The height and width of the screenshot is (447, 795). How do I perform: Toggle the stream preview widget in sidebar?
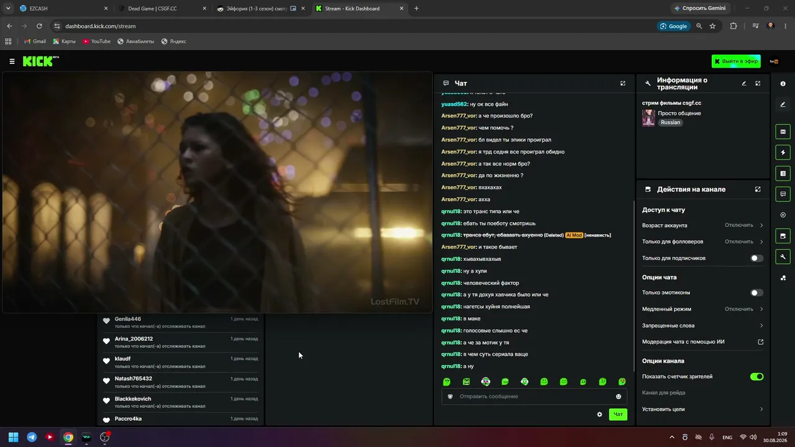[x=783, y=132]
